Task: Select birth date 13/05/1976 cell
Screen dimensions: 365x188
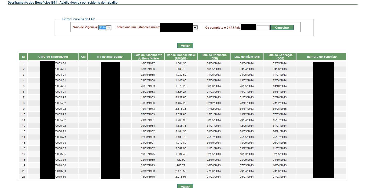Action: click(x=148, y=177)
